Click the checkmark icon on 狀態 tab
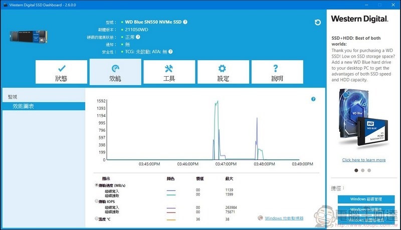 pos(62,68)
